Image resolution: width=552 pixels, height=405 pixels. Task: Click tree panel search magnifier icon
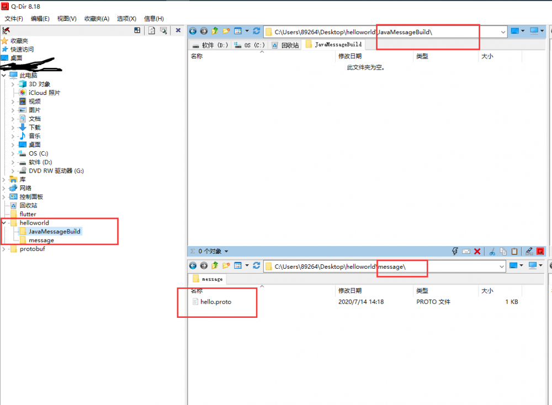164,30
